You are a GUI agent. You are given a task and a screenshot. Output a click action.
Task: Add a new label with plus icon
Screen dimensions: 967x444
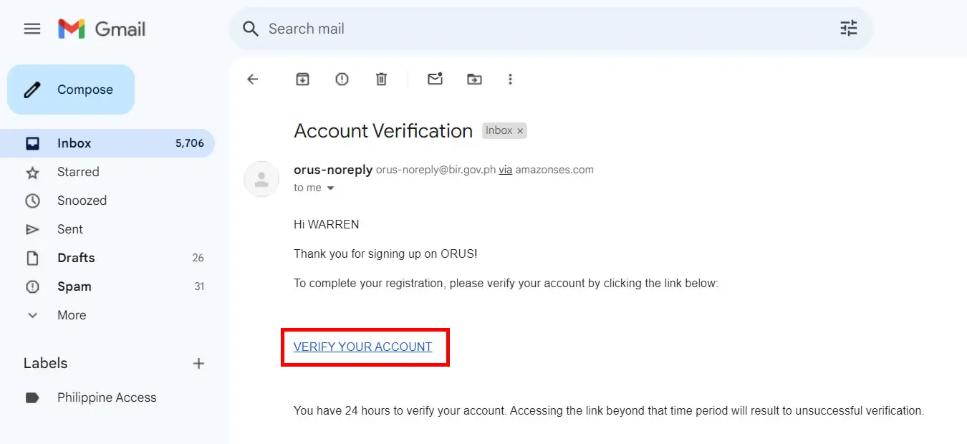[x=199, y=363]
